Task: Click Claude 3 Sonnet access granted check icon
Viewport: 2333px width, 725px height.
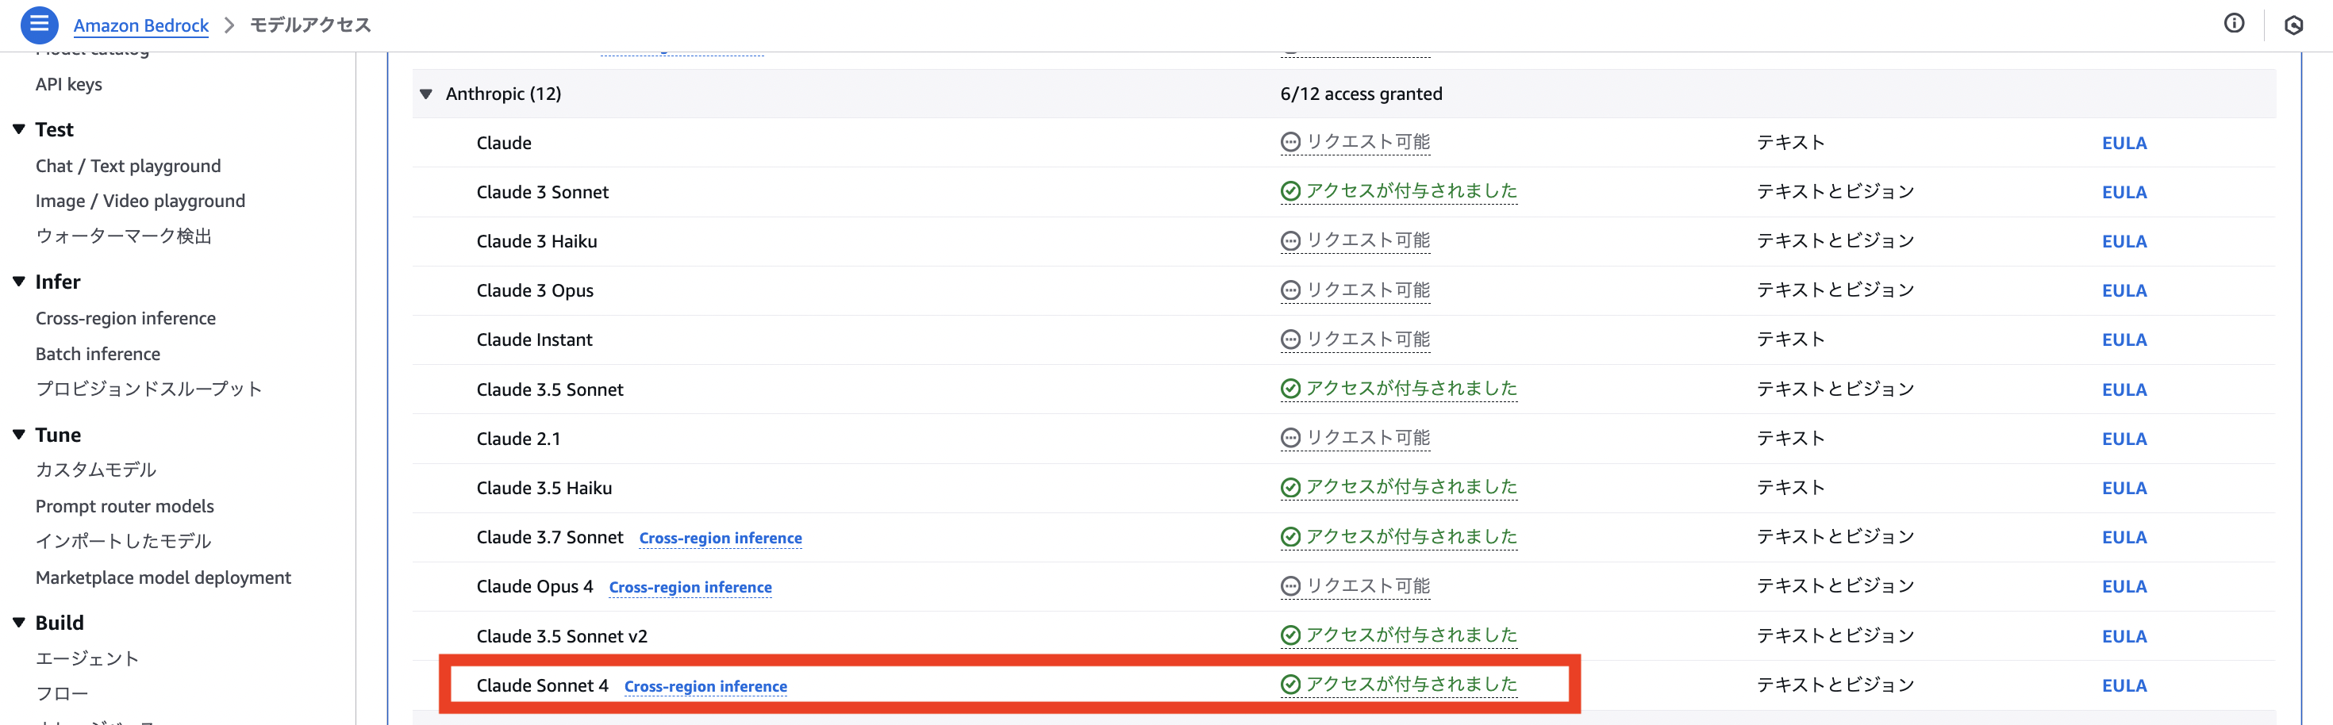Action: click(1290, 191)
